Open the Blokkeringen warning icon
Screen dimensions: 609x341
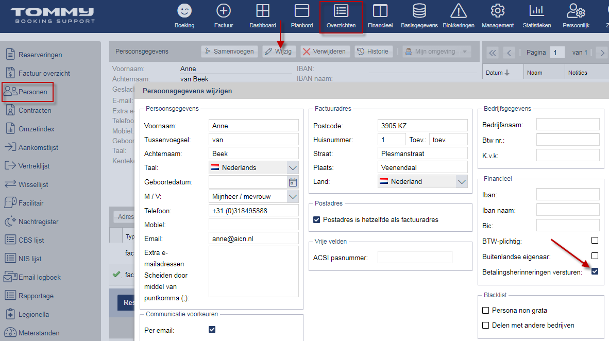(x=459, y=11)
